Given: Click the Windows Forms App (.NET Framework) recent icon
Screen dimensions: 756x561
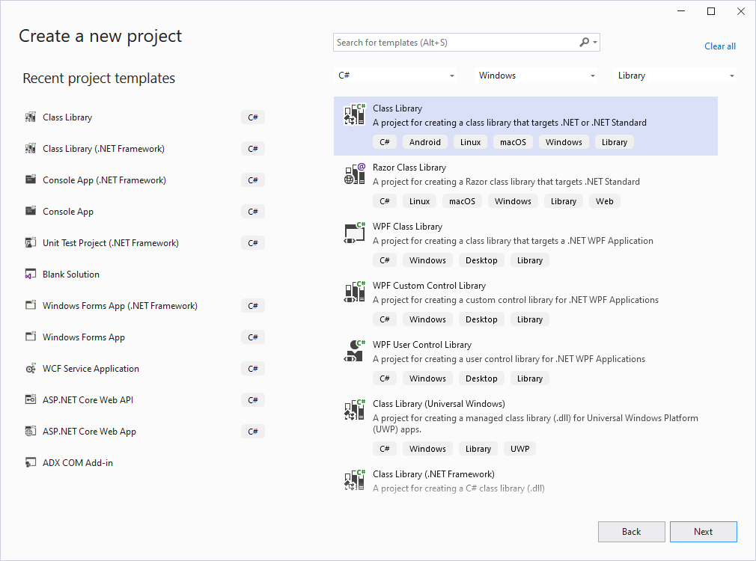Looking at the screenshot, I should click(31, 306).
